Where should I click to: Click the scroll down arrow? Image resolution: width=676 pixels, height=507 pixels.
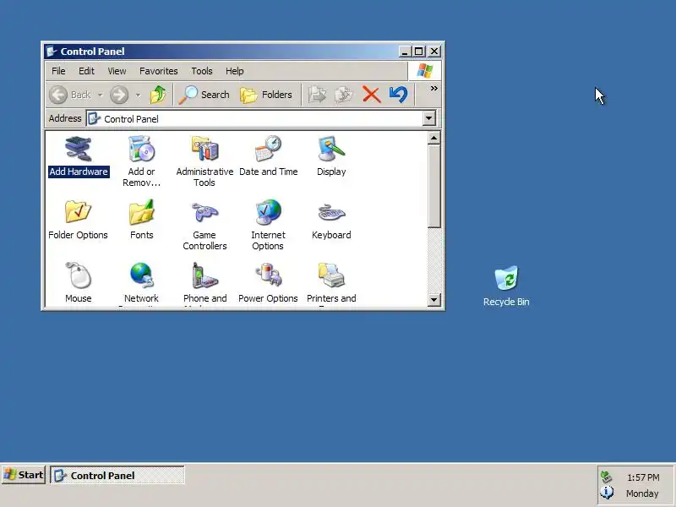(x=433, y=299)
